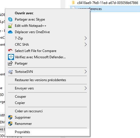
Task: Expand the Envoyer vers submenu arrow
Action: (85, 88)
